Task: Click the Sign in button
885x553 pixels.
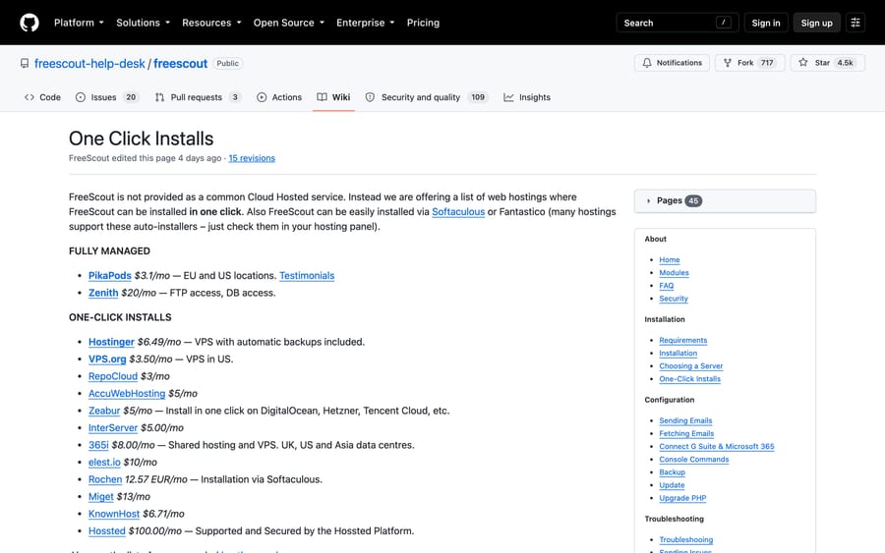Action: (x=765, y=23)
